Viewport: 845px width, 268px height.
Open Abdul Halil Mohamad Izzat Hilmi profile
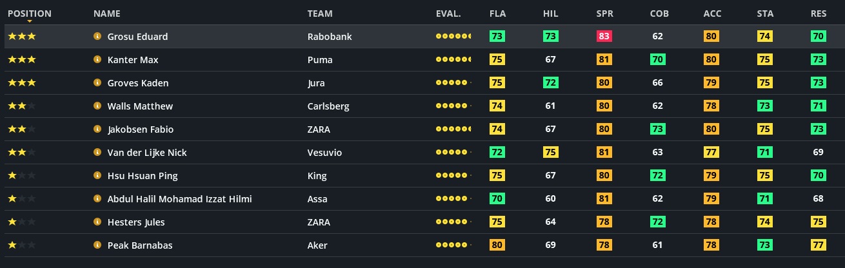179,199
